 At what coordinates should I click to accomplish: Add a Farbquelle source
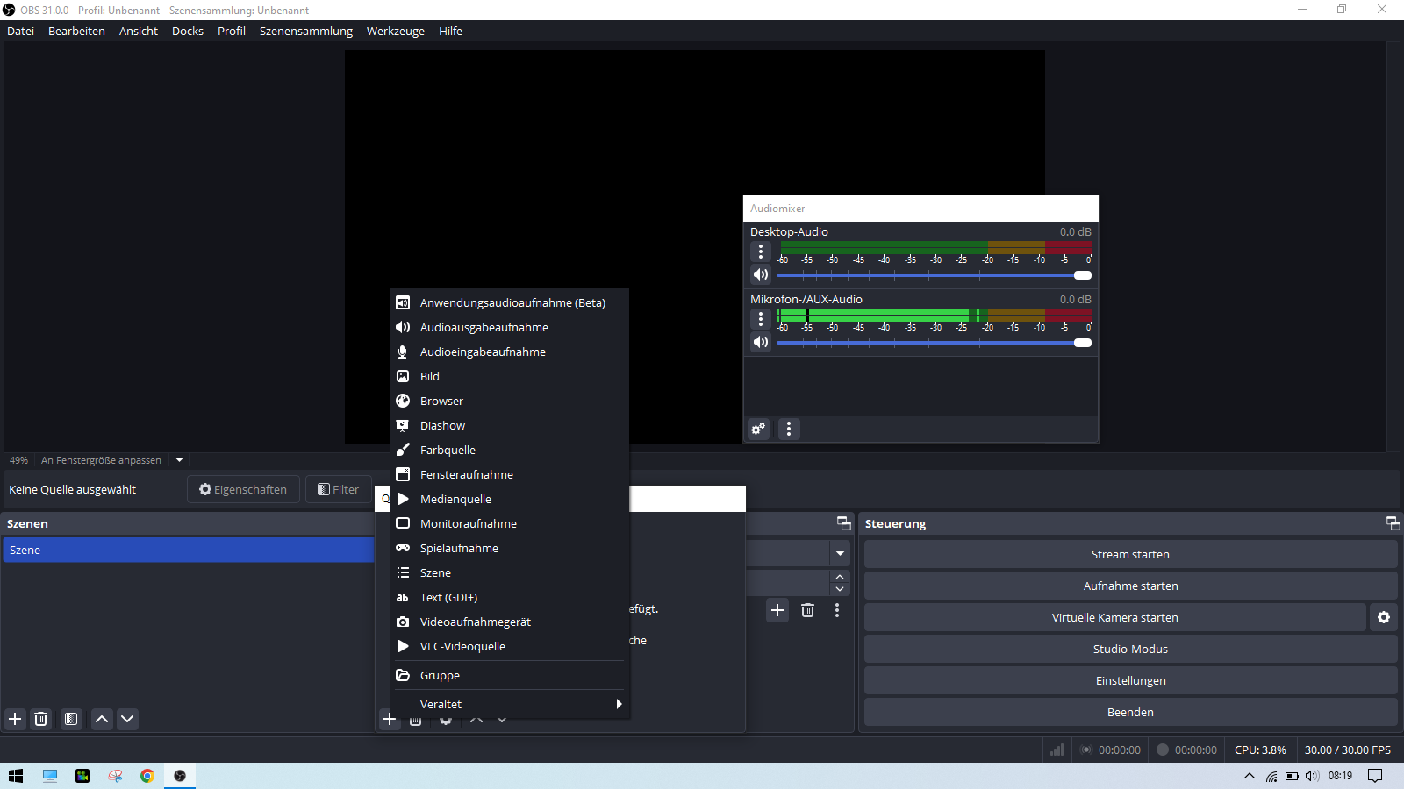pos(509,450)
